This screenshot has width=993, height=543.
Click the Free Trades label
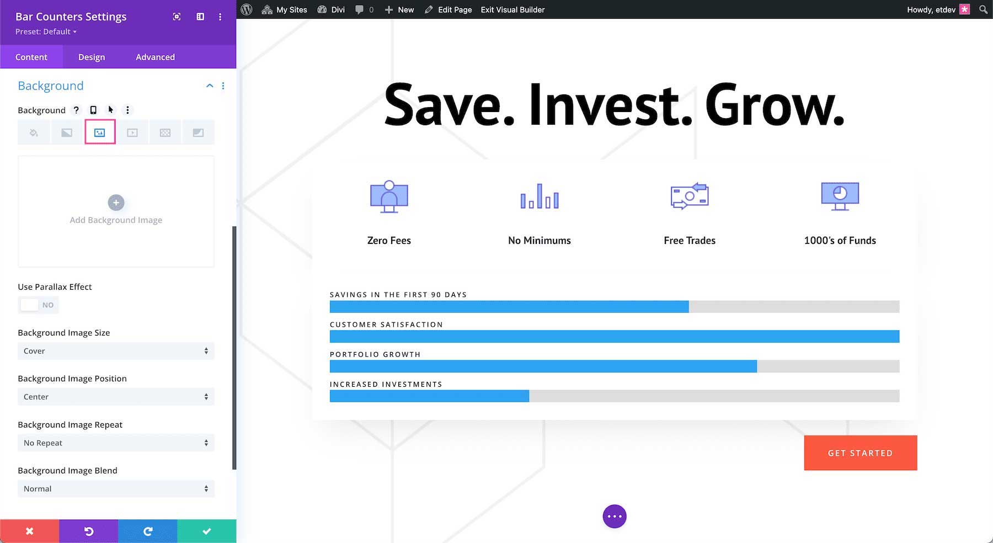(x=690, y=241)
